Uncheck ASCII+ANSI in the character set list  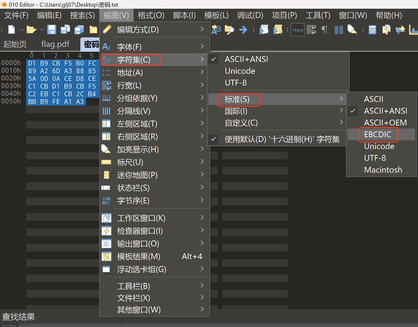246,59
